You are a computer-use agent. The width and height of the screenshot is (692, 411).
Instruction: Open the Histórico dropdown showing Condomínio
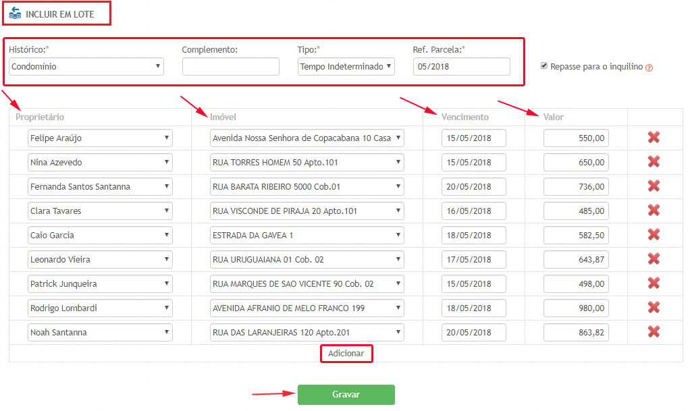(86, 67)
